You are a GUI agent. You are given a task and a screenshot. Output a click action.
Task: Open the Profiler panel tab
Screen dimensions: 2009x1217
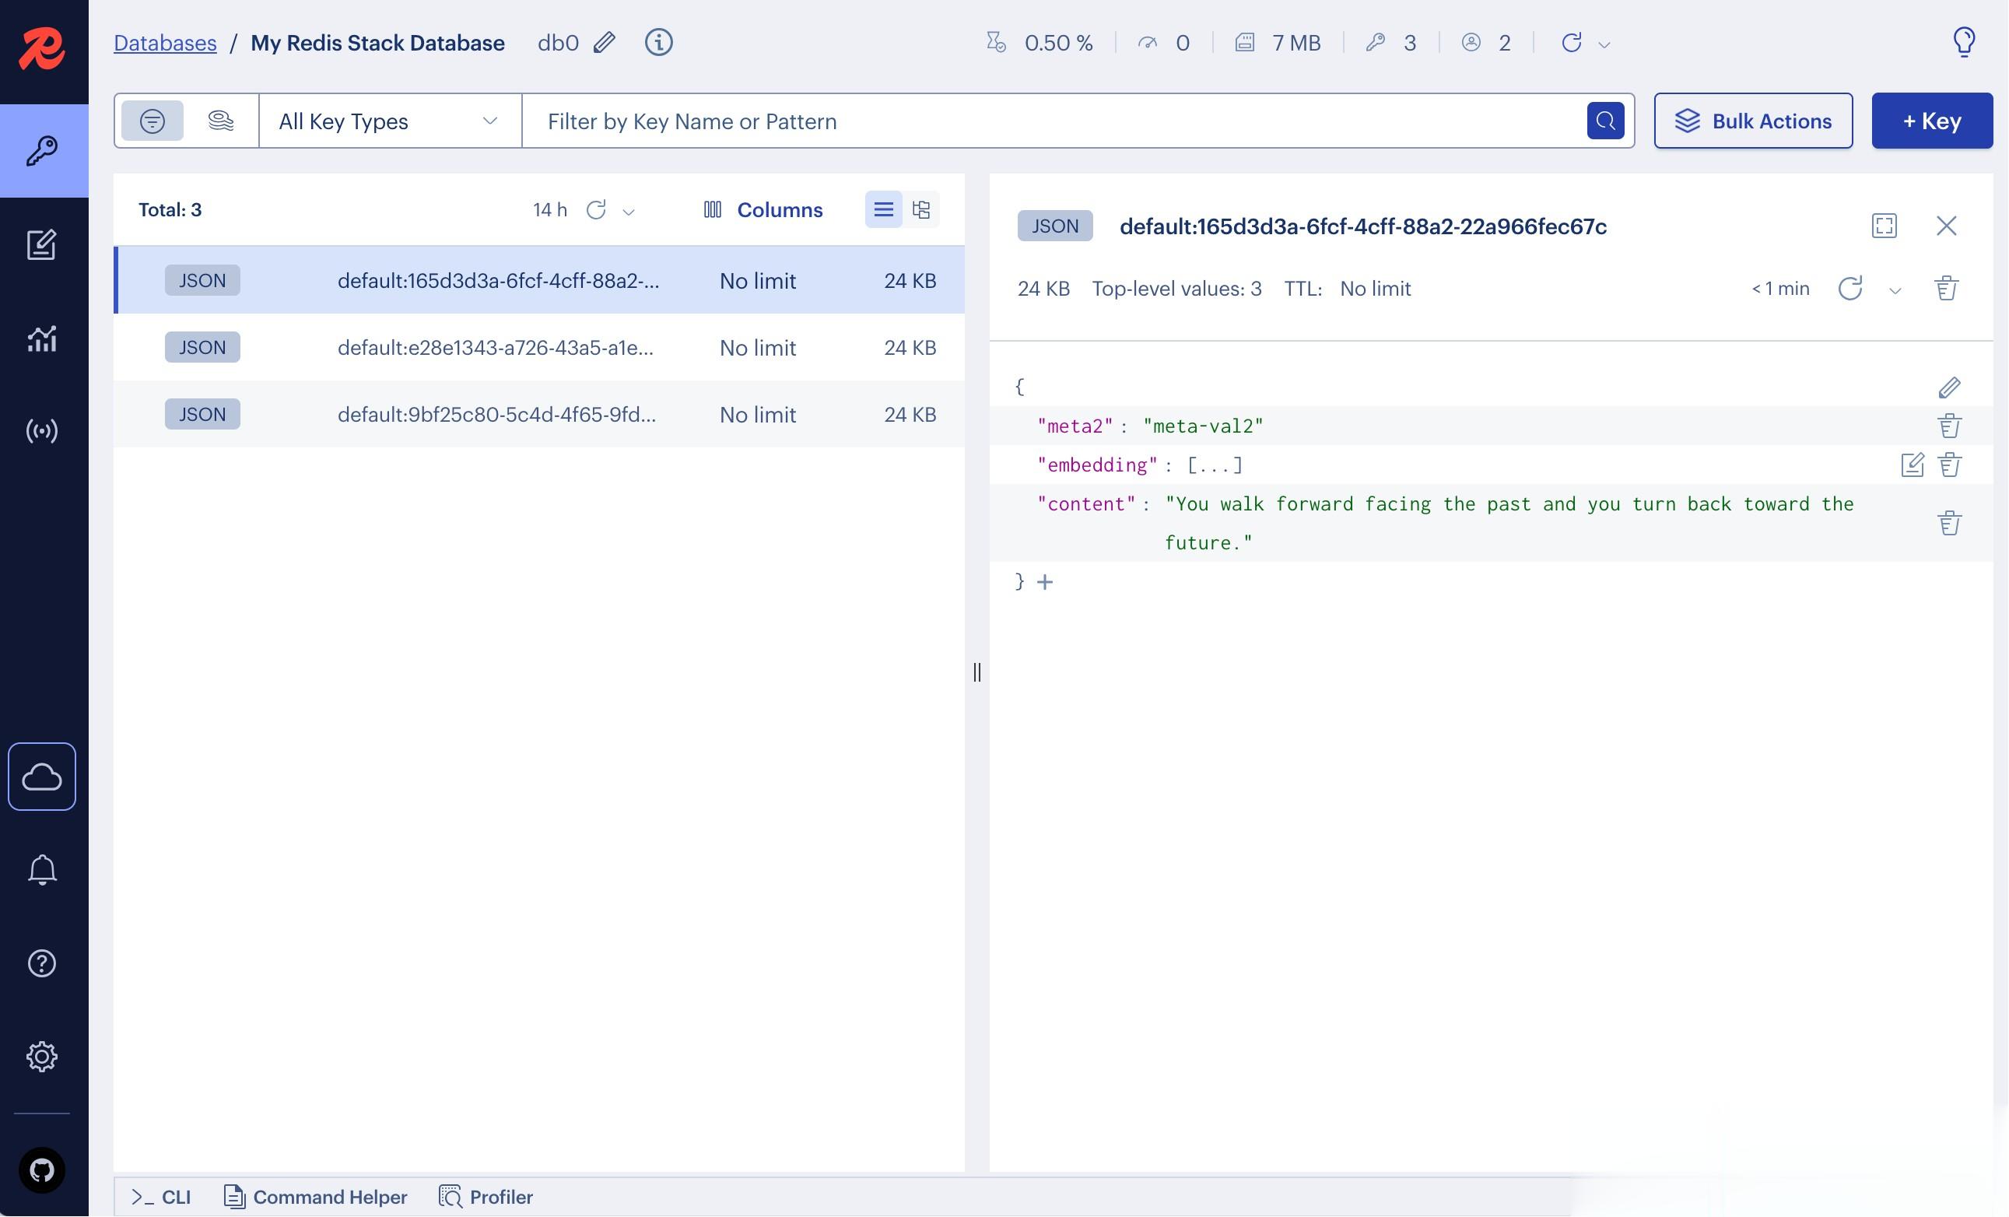[x=486, y=1197]
